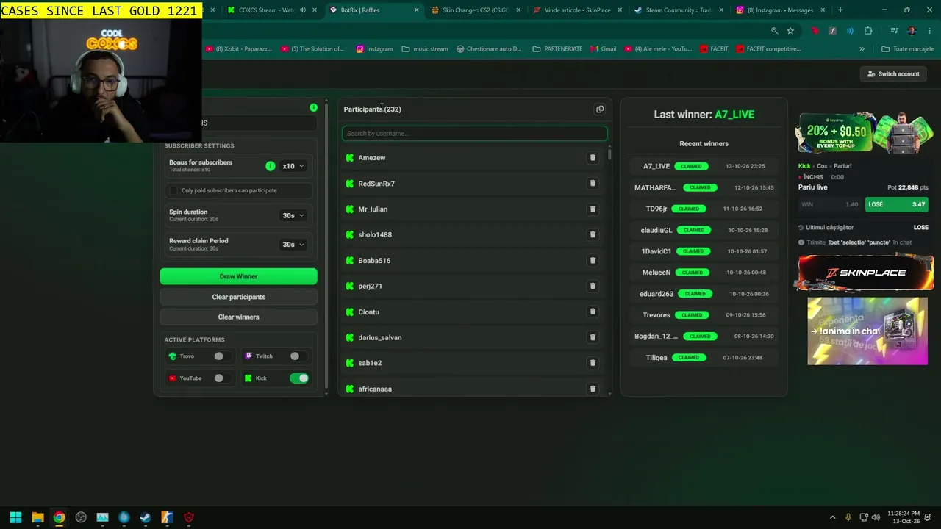This screenshot has height=529, width=941.
Task: Open the Spin duration 30s dropdown
Action: point(293,215)
